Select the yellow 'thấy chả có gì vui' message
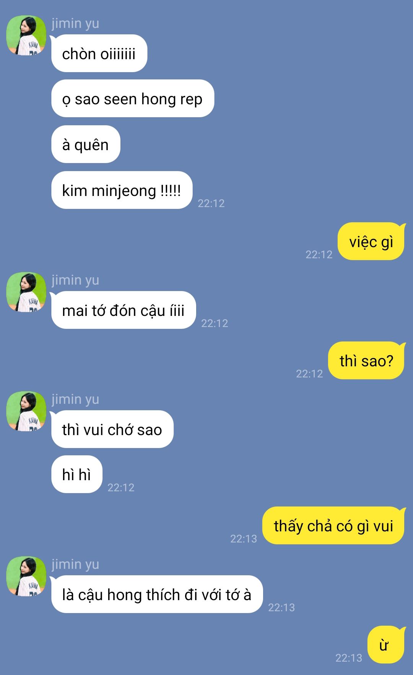Screen dimensions: 413x675 (333, 526)
